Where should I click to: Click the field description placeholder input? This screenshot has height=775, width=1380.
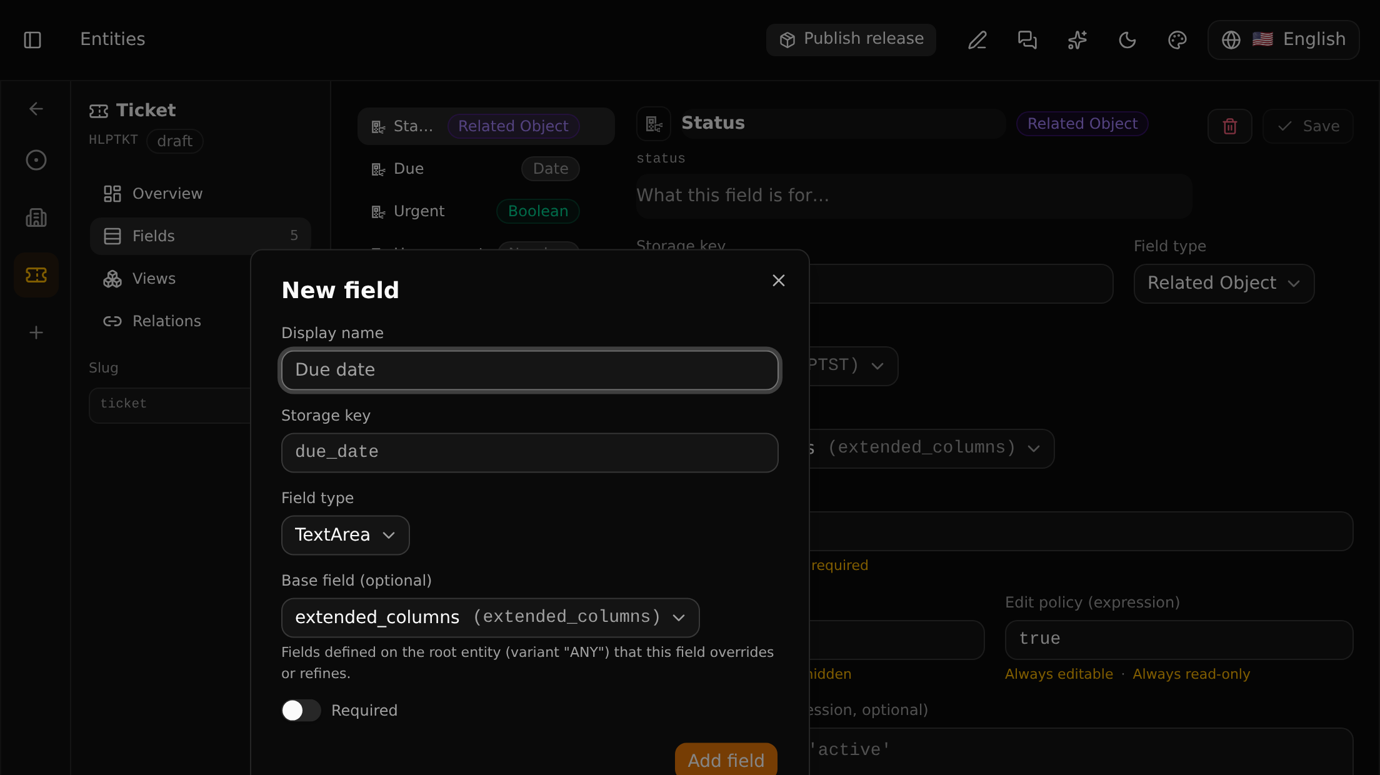click(x=914, y=196)
